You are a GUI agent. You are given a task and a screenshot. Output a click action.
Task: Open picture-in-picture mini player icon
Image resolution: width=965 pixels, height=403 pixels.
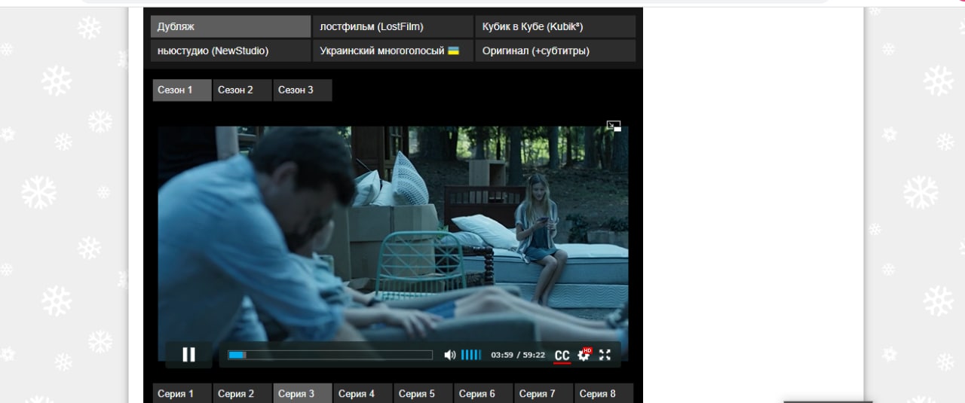[614, 126]
